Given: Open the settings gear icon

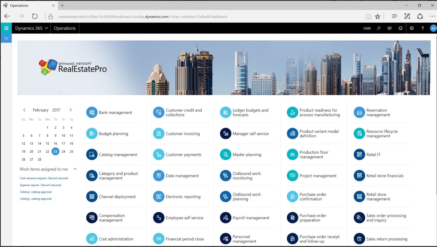Looking at the screenshot, I should (411, 28).
